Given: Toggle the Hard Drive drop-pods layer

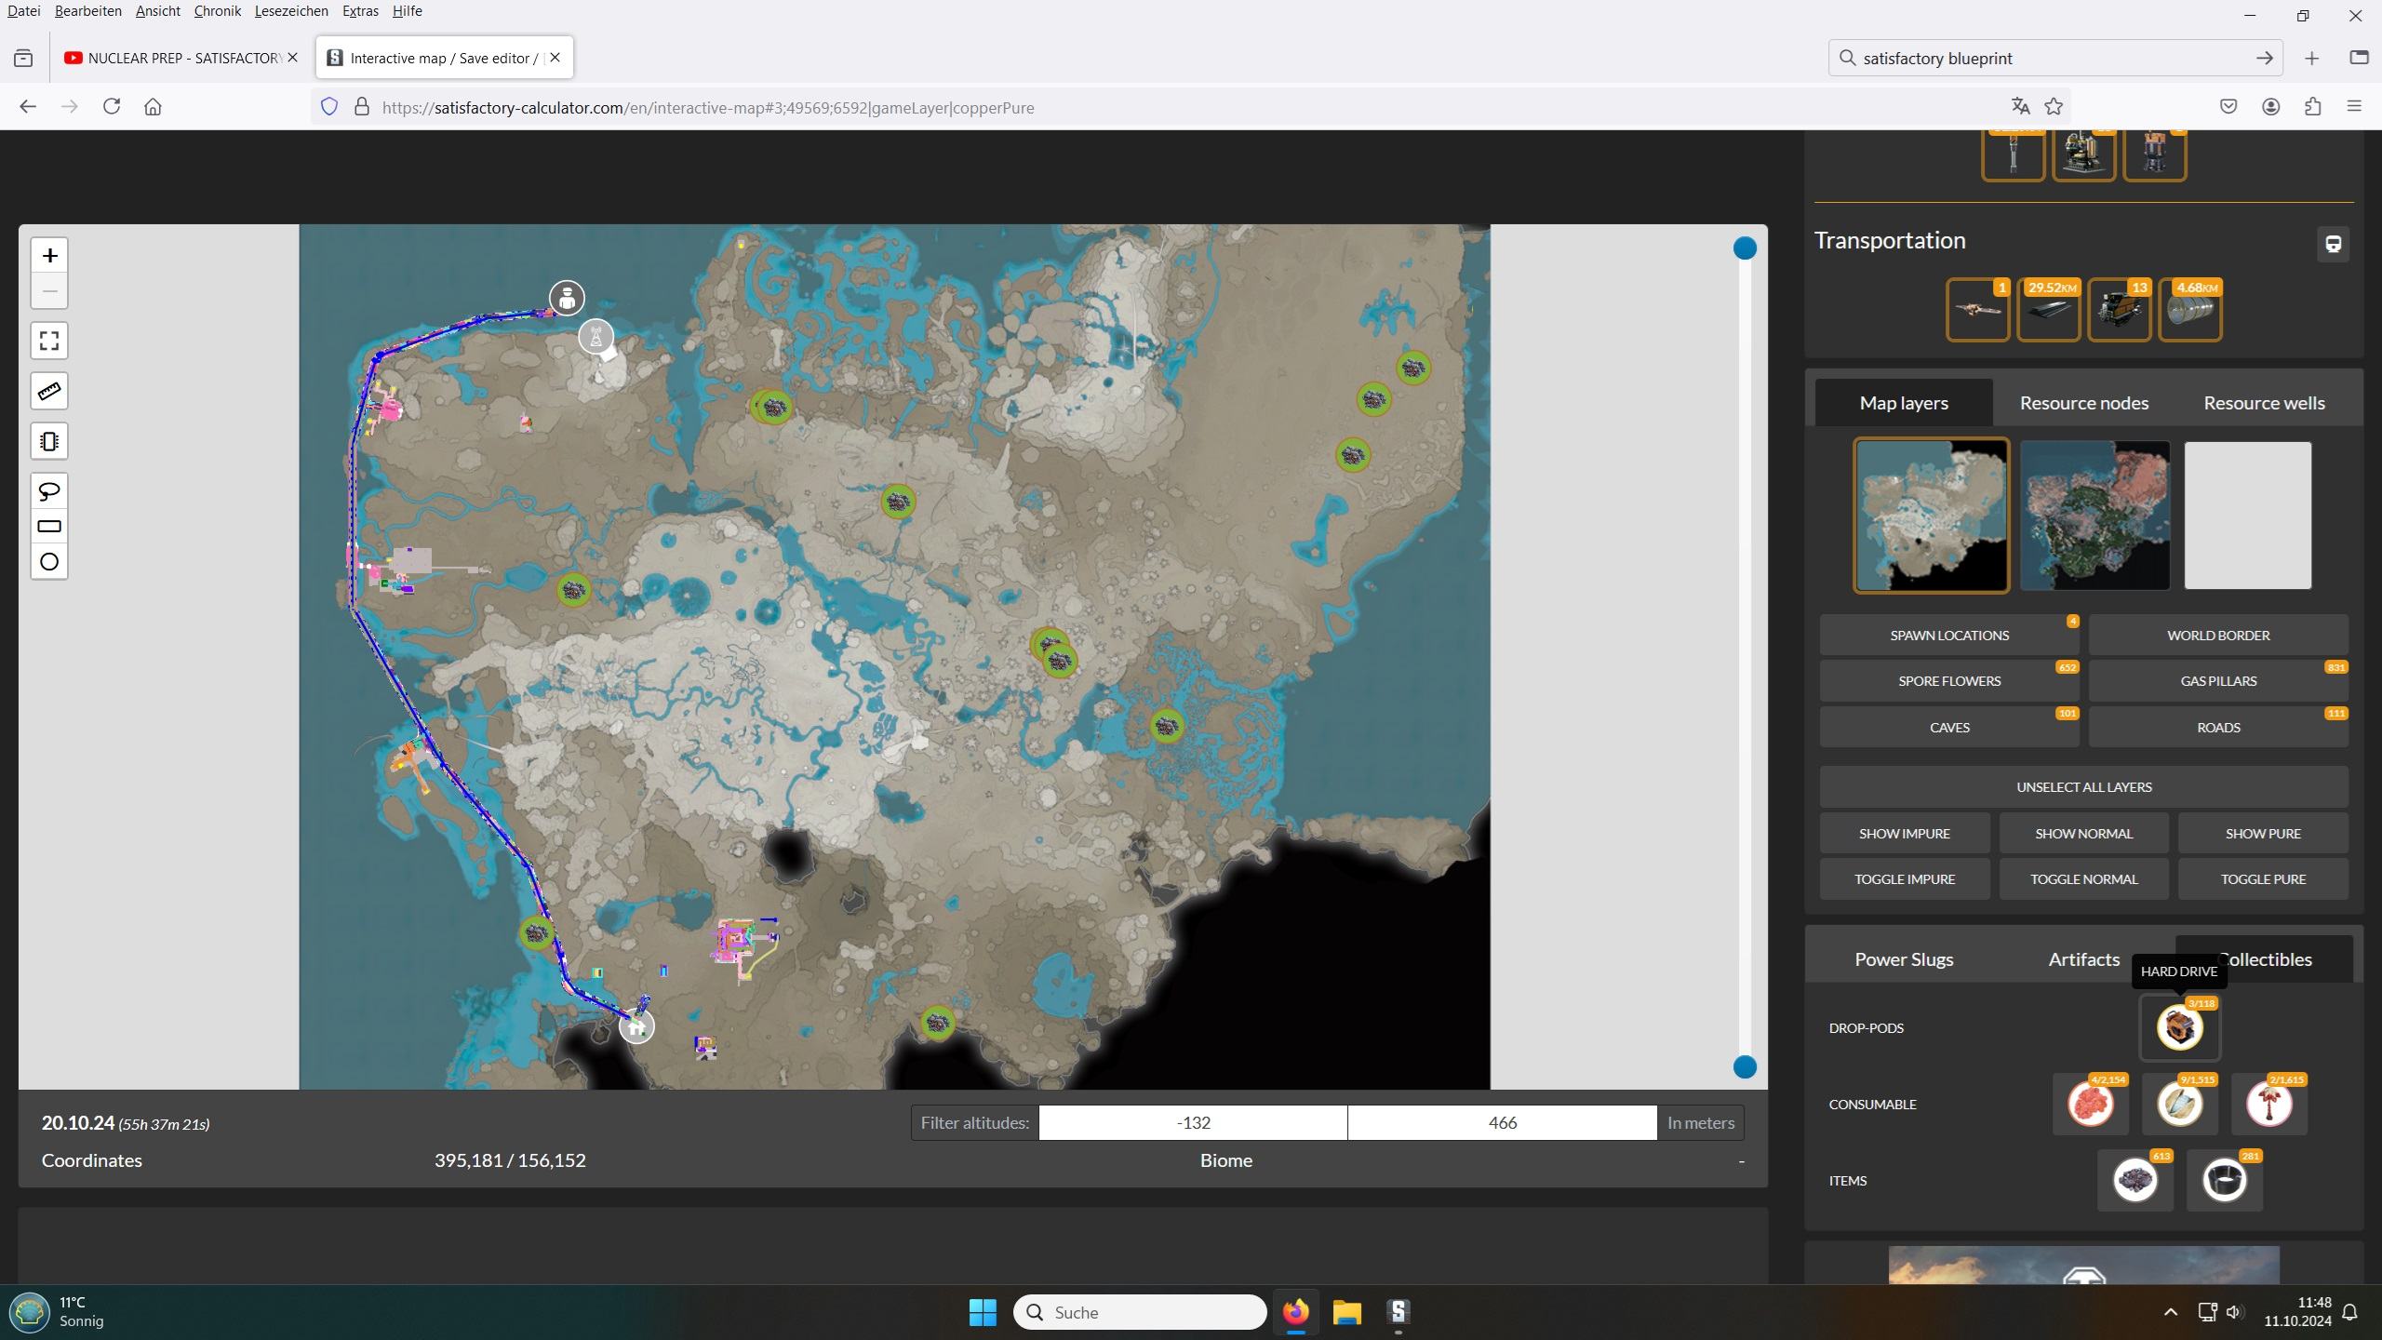Looking at the screenshot, I should click(x=2179, y=1027).
